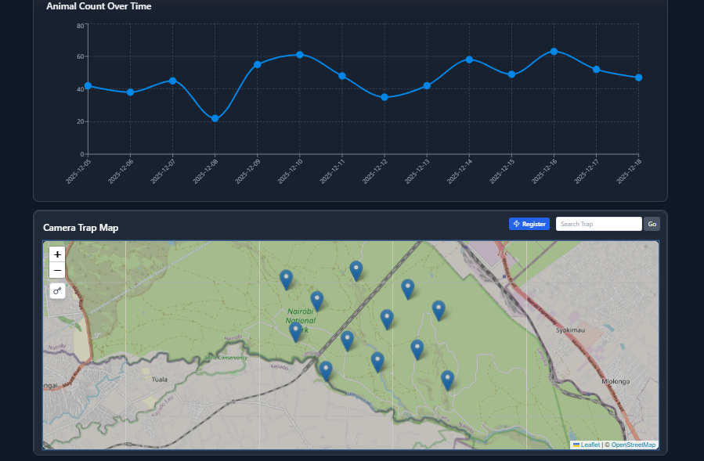This screenshot has height=461, width=704.
Task: Select the data point for 2025-12-10
Action: (x=298, y=55)
